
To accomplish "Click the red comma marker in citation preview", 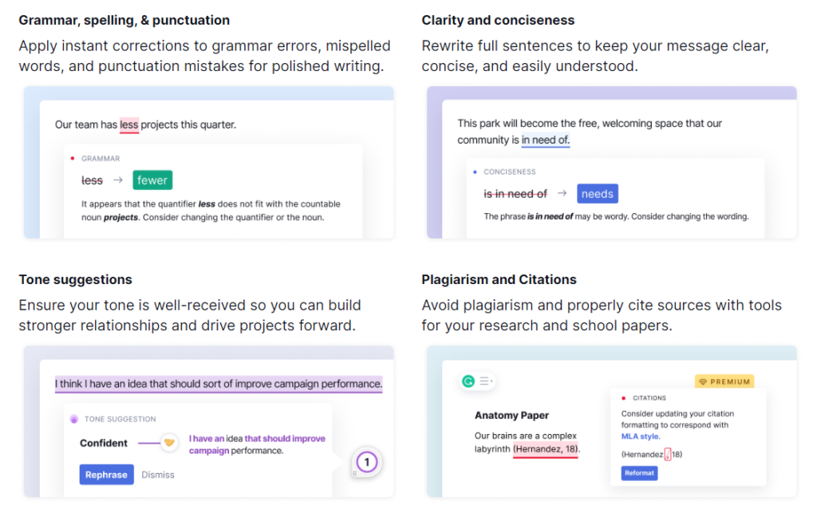I will click(668, 455).
